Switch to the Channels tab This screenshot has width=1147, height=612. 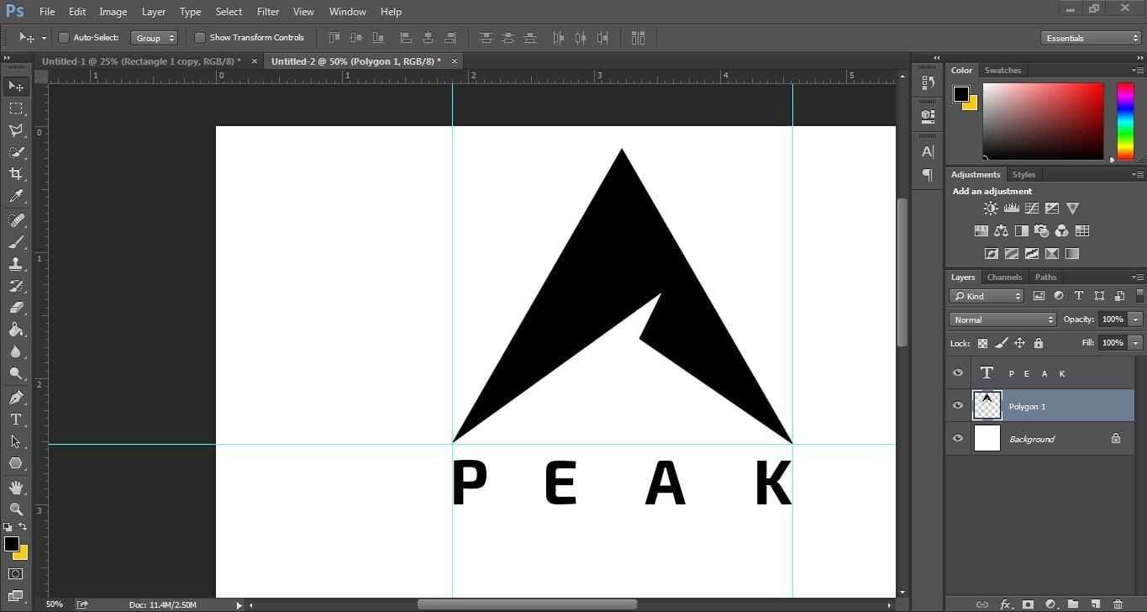coord(1004,277)
